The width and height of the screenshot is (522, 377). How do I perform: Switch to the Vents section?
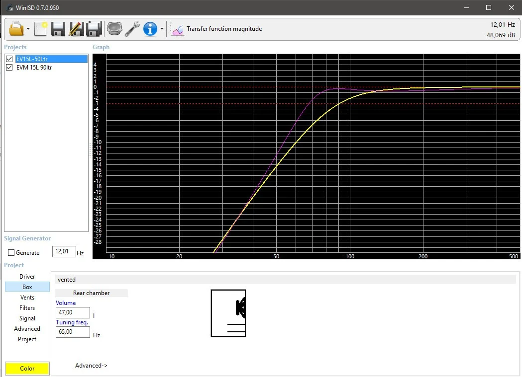coord(27,297)
